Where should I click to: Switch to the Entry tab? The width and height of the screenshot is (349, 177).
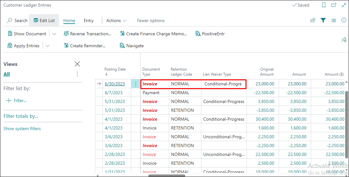tap(89, 20)
